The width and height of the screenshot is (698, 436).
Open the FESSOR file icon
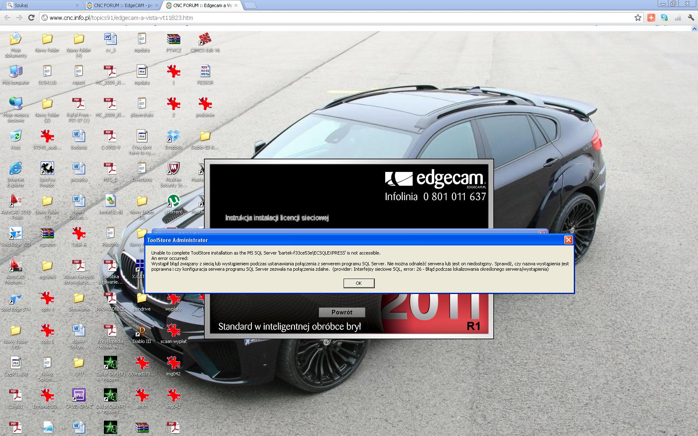coord(205,75)
